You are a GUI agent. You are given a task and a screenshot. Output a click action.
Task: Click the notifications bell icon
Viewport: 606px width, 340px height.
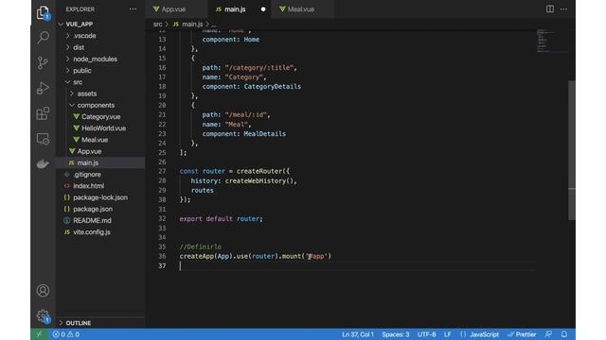[564, 334]
